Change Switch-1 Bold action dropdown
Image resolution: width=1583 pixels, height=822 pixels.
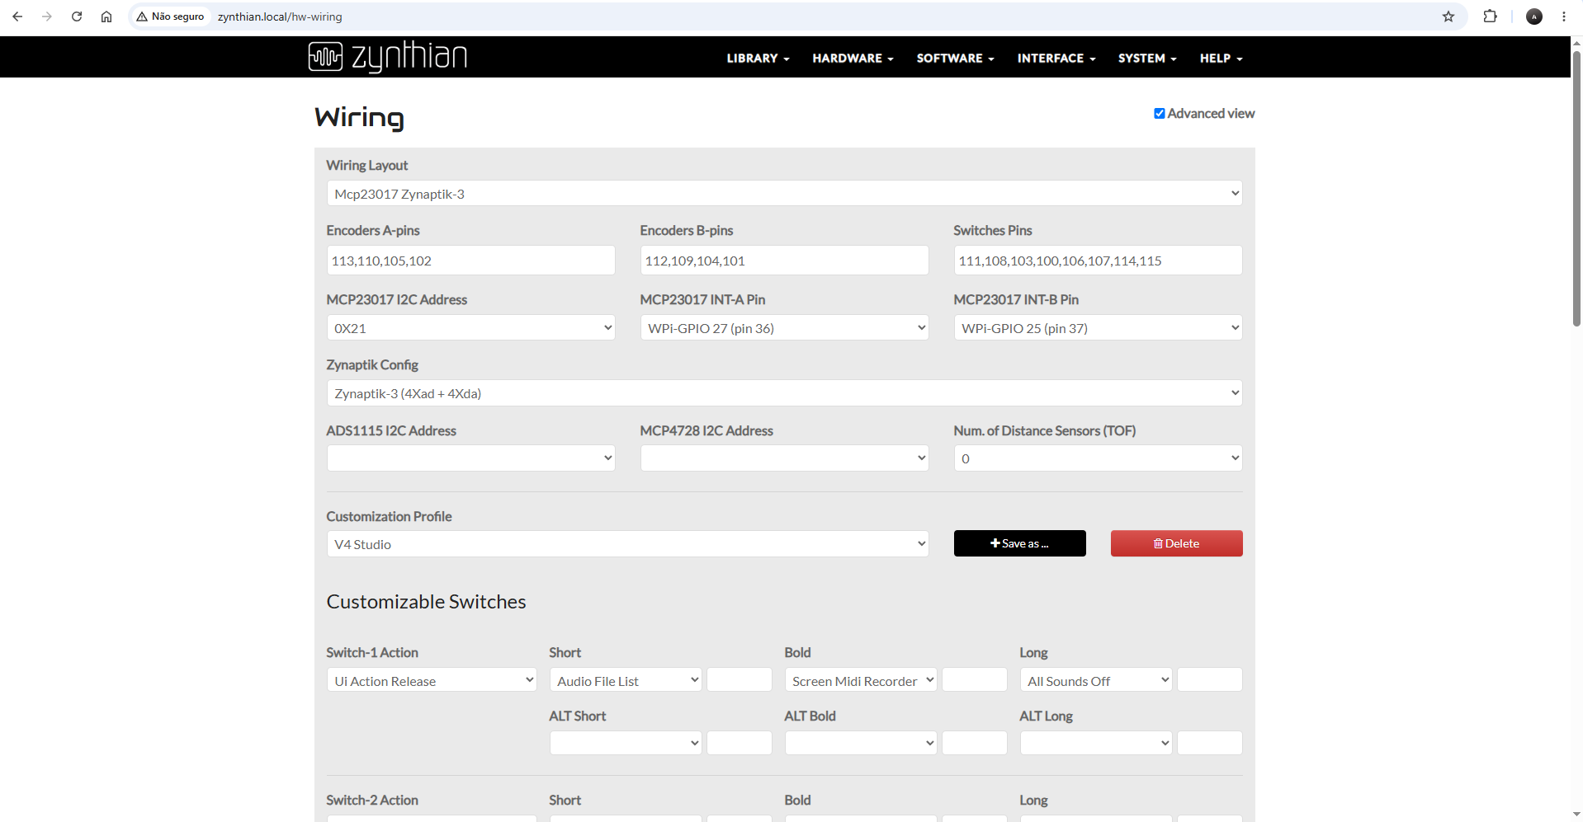pos(861,680)
